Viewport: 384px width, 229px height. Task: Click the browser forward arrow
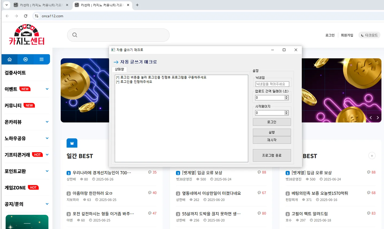point(16,16)
